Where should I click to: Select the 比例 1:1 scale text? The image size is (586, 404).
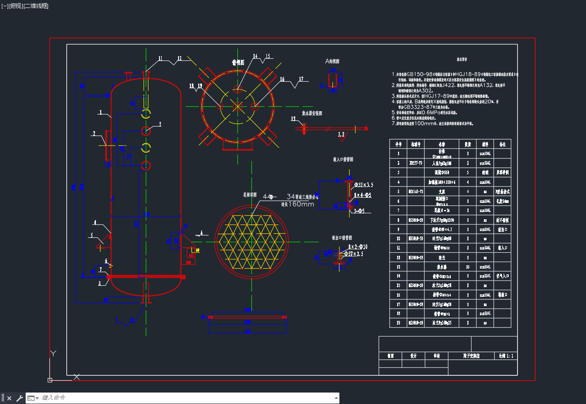506,356
